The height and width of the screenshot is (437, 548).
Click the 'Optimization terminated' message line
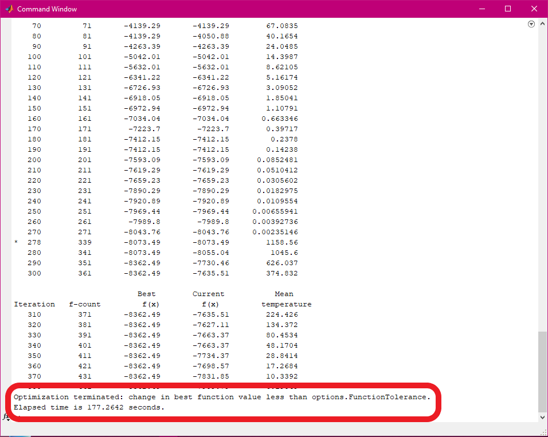point(221,397)
